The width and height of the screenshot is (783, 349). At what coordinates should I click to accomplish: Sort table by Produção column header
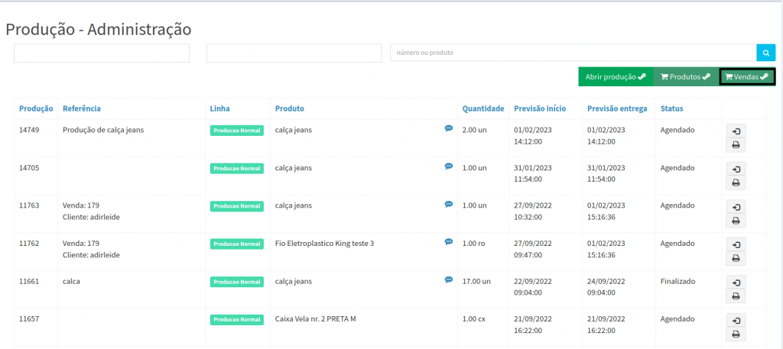36,108
